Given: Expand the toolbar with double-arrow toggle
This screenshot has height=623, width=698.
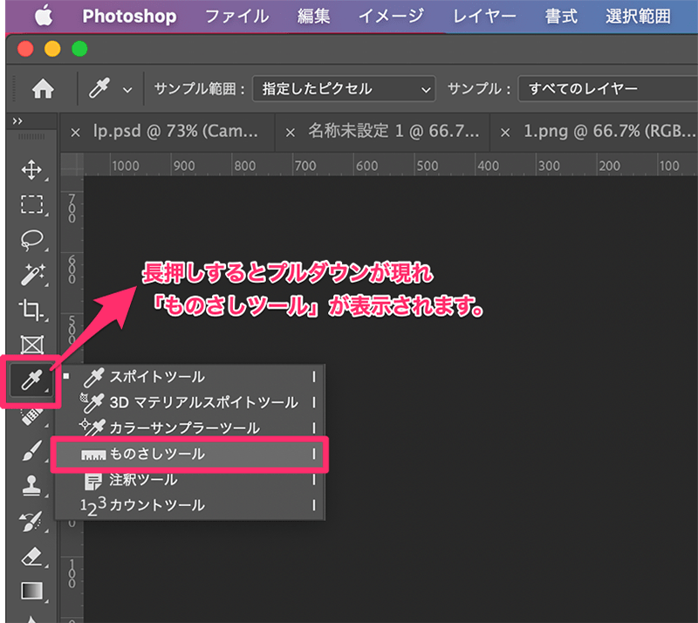Looking at the screenshot, I should (x=17, y=120).
